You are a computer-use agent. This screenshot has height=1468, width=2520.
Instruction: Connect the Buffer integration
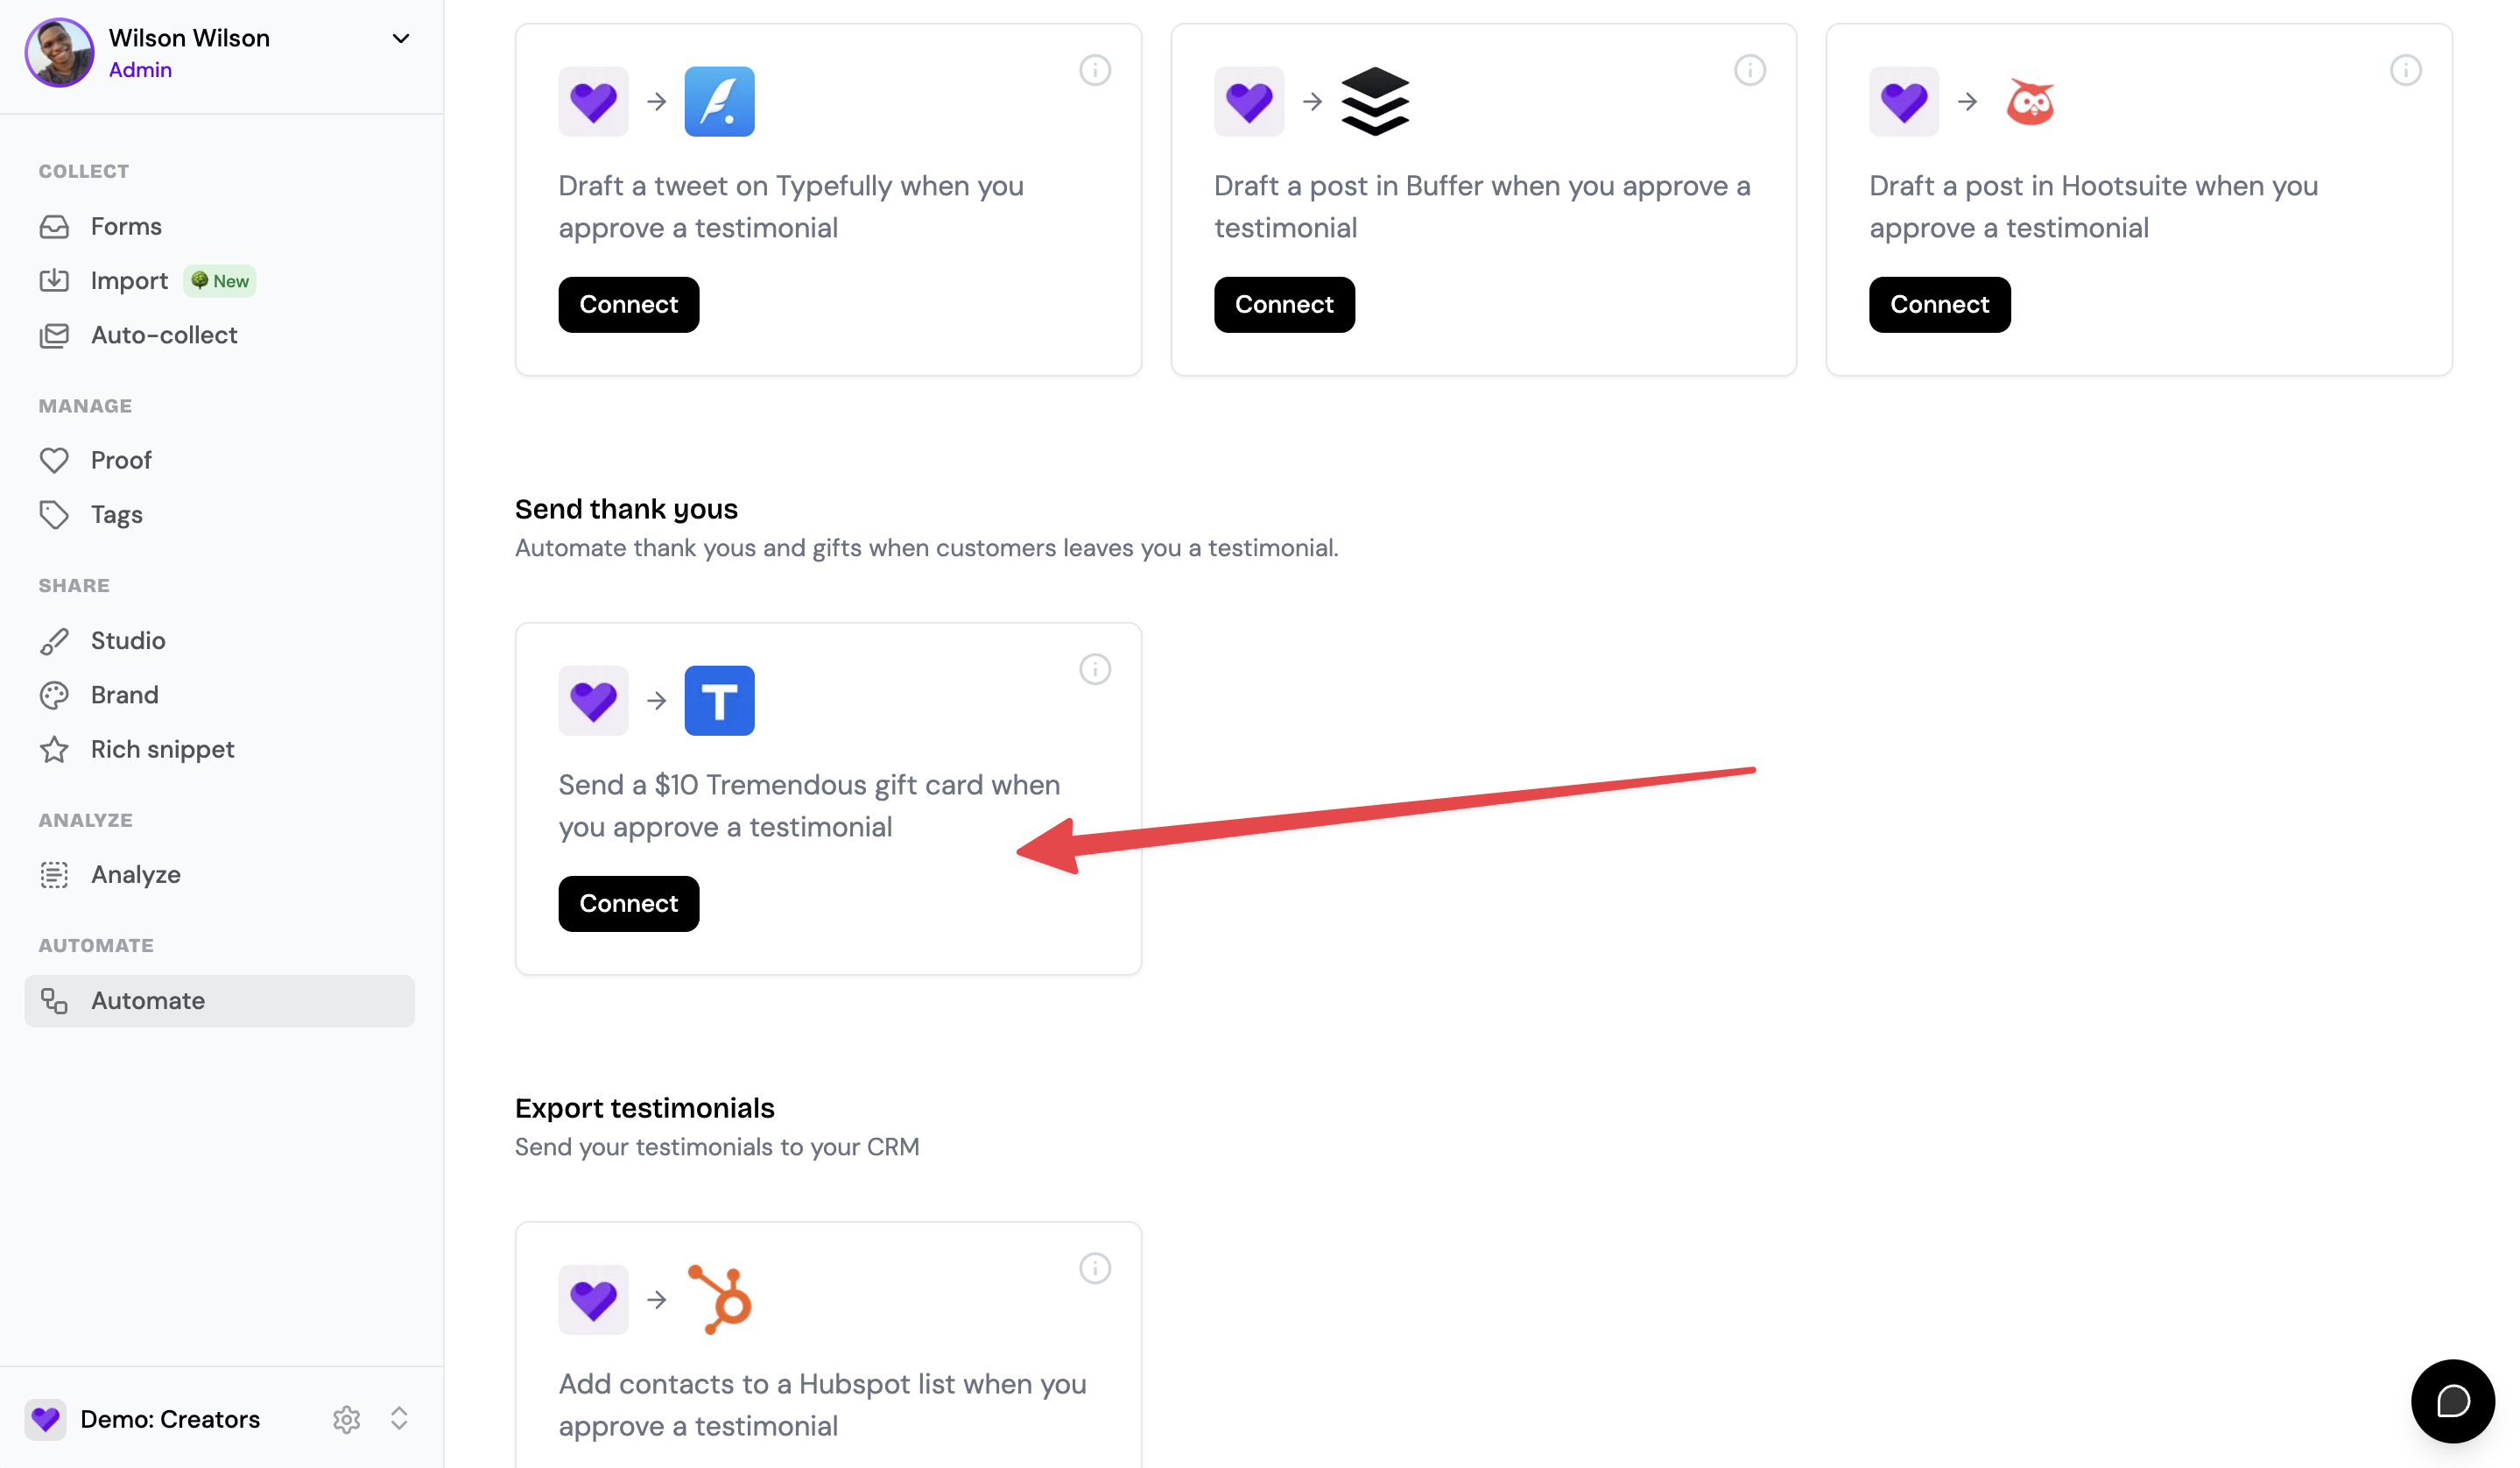click(1284, 304)
